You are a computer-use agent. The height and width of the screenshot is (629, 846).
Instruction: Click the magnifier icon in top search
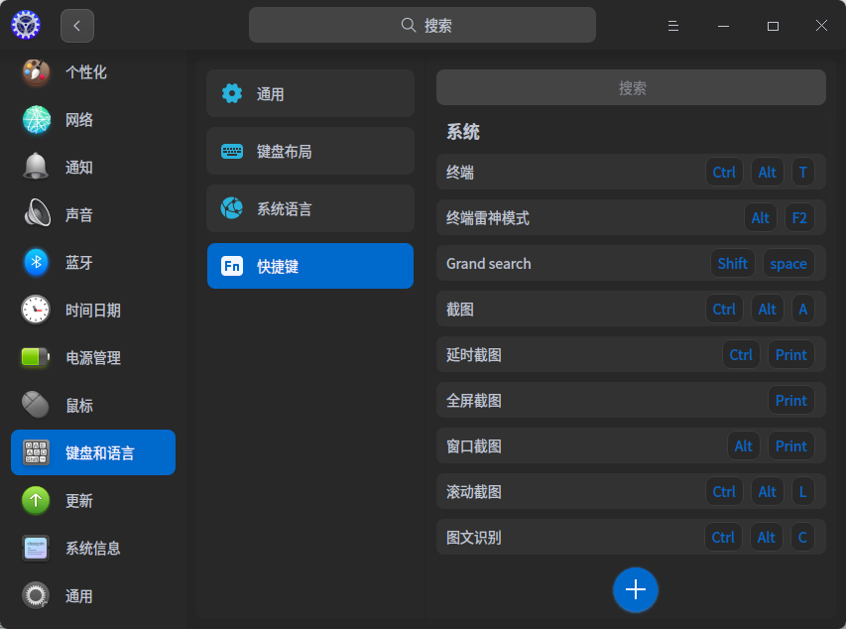coord(409,25)
